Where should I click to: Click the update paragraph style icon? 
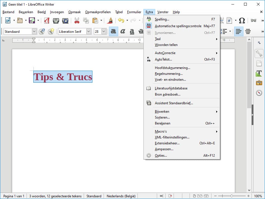point(41,31)
